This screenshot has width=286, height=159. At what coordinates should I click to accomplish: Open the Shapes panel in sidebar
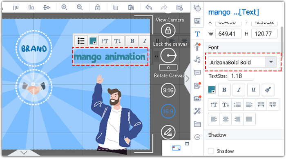197,8
